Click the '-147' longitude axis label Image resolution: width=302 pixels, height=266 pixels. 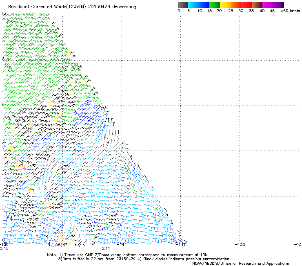(x=63, y=245)
